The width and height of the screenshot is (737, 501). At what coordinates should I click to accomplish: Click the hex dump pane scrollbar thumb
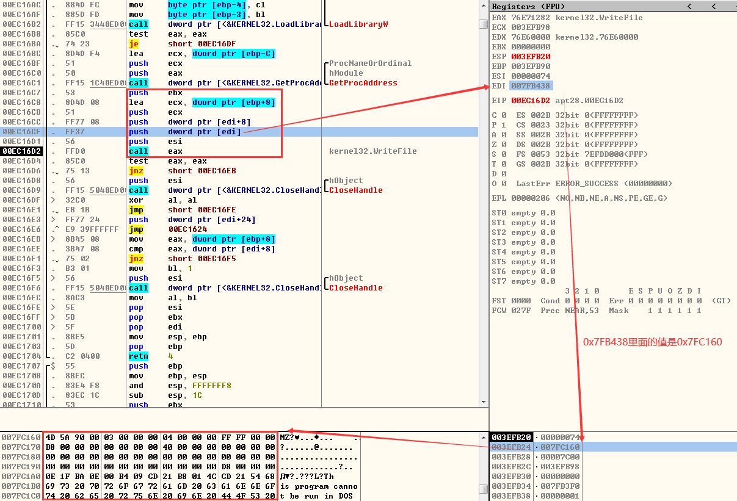pyautogui.click(x=484, y=489)
